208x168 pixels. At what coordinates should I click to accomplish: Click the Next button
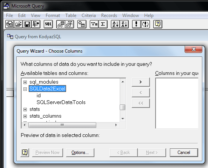click(152, 152)
